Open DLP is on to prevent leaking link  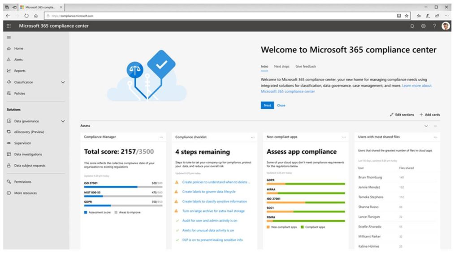[212, 240]
